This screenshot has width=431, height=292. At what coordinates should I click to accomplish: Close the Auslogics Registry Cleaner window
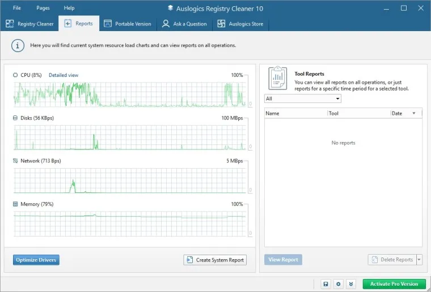[x=421, y=8]
